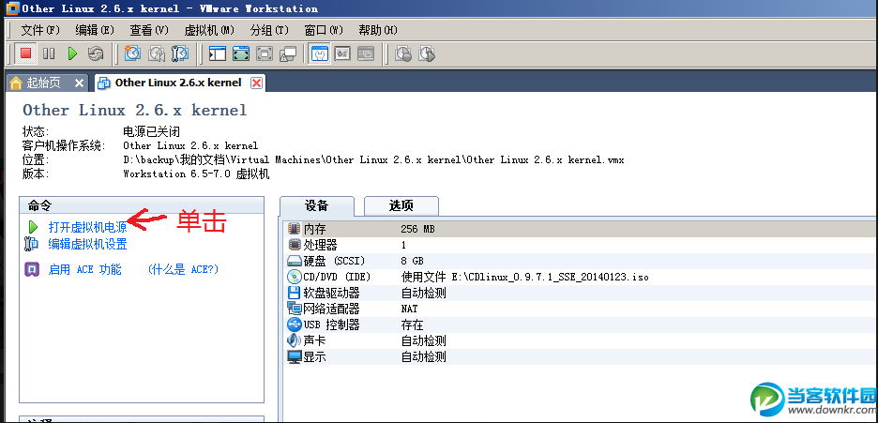Open the 查看(V) menu
878x423 pixels.
pos(149,30)
